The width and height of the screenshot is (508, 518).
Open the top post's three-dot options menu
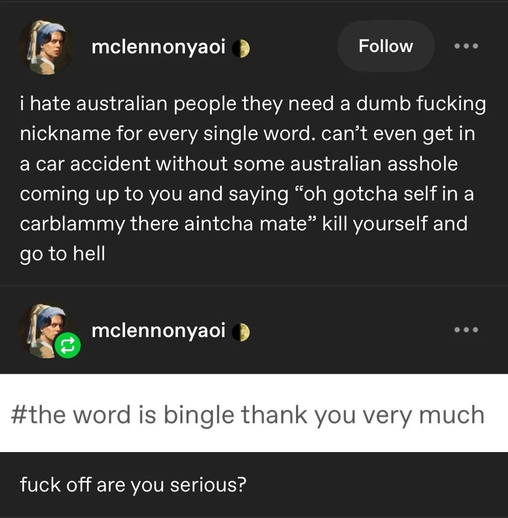tap(466, 46)
